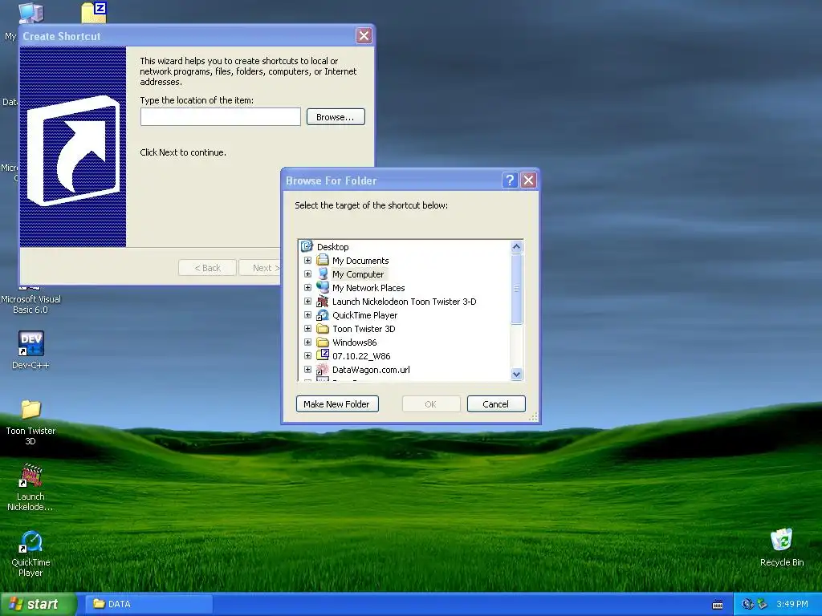This screenshot has width=822, height=616.
Task: Expand the QuickTime Player tree node
Action: pos(307,314)
